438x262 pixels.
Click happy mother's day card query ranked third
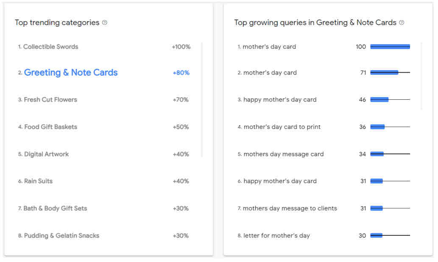[280, 100]
